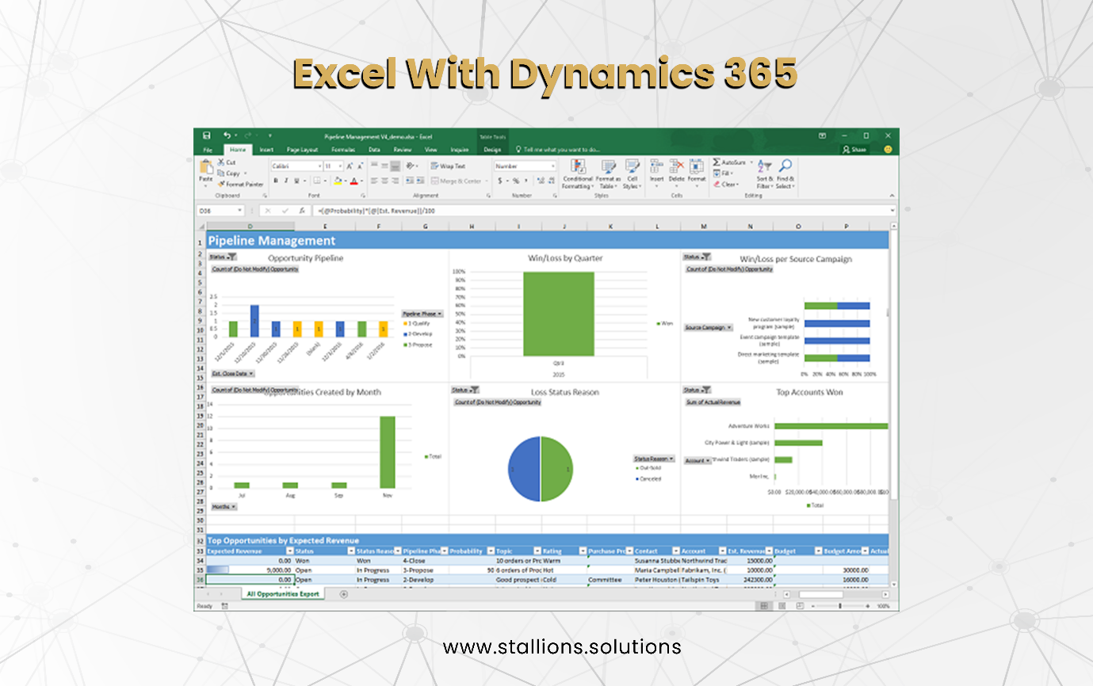Toggle Bold formatting
1093x686 pixels.
276,181
